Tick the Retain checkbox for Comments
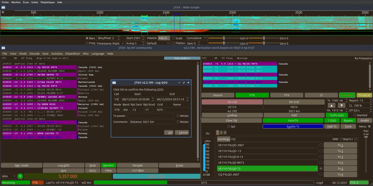373x186 pixels. [x=178, y=122]
